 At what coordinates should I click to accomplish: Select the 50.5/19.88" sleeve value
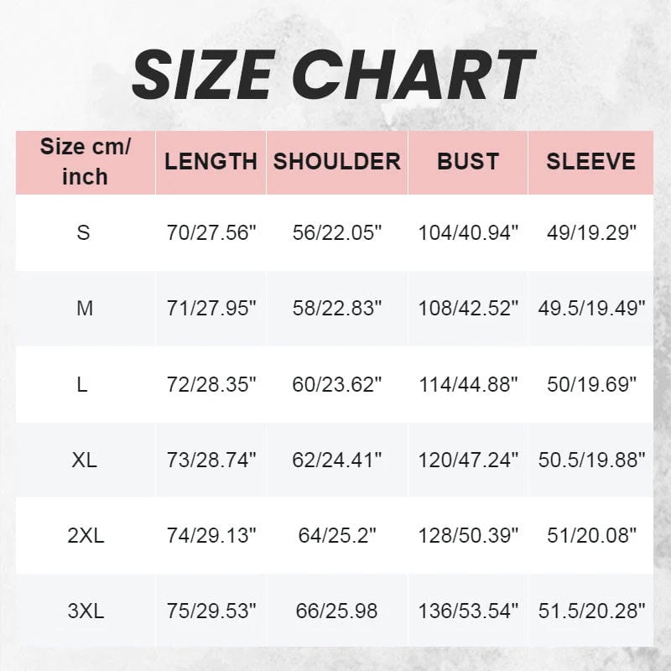tap(590, 460)
